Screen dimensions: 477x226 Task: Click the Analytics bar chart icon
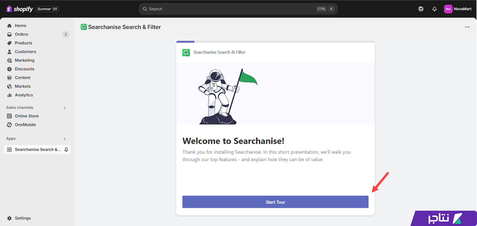(10, 95)
